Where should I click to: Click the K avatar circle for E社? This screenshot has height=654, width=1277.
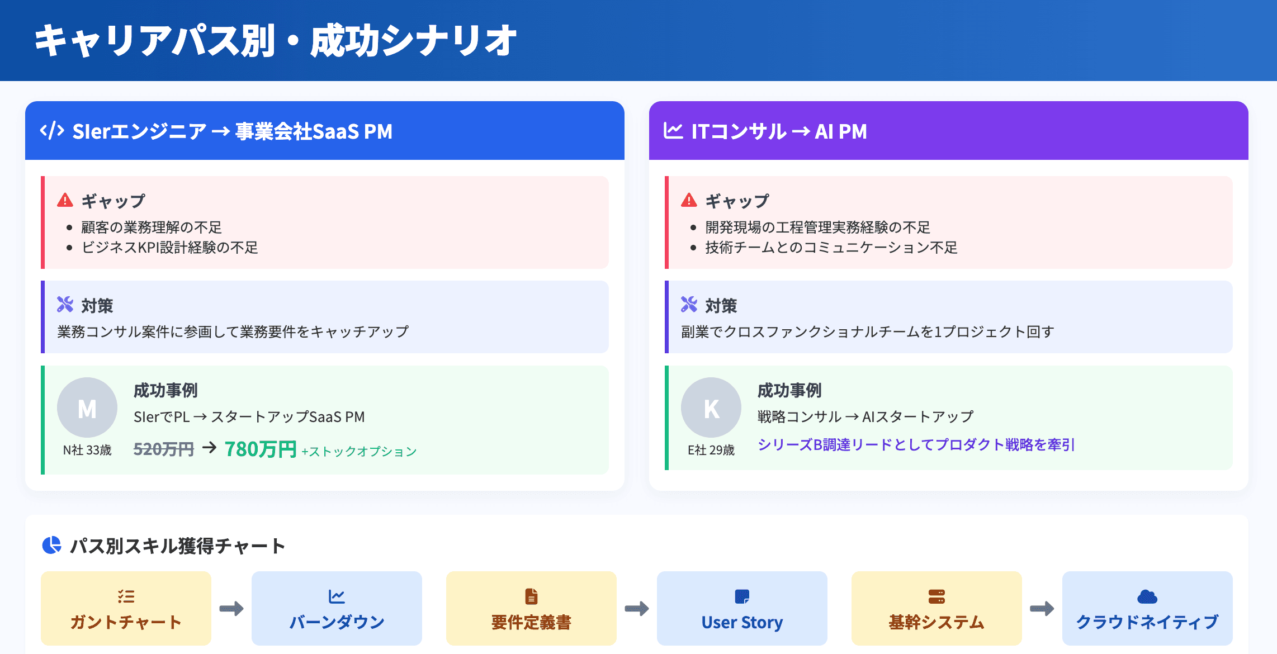(x=711, y=407)
